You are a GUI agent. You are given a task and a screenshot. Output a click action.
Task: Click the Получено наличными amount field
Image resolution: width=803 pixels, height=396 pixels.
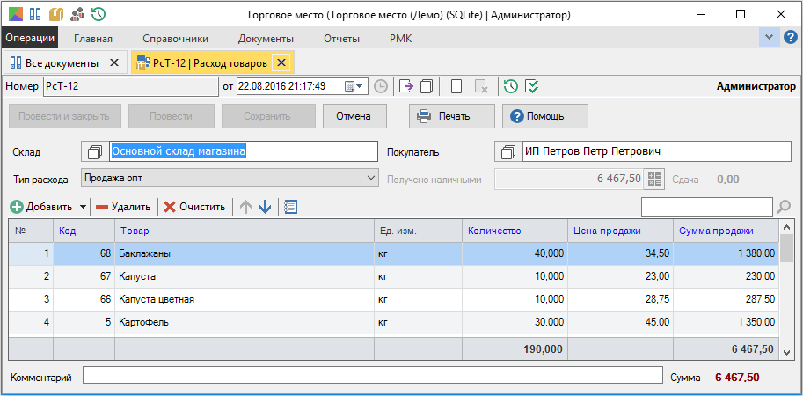568,179
